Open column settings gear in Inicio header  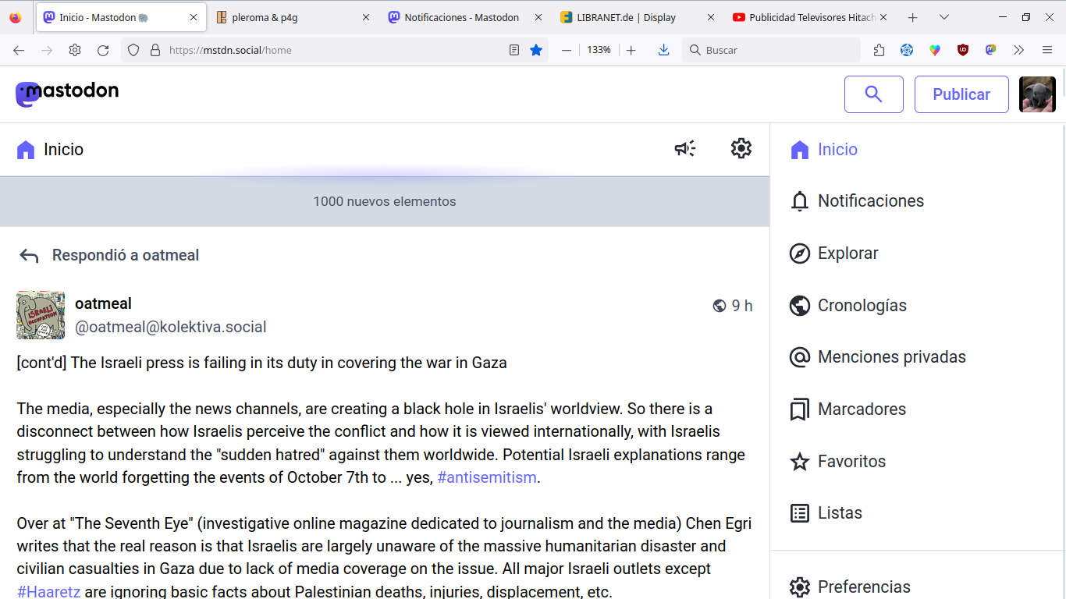point(741,148)
